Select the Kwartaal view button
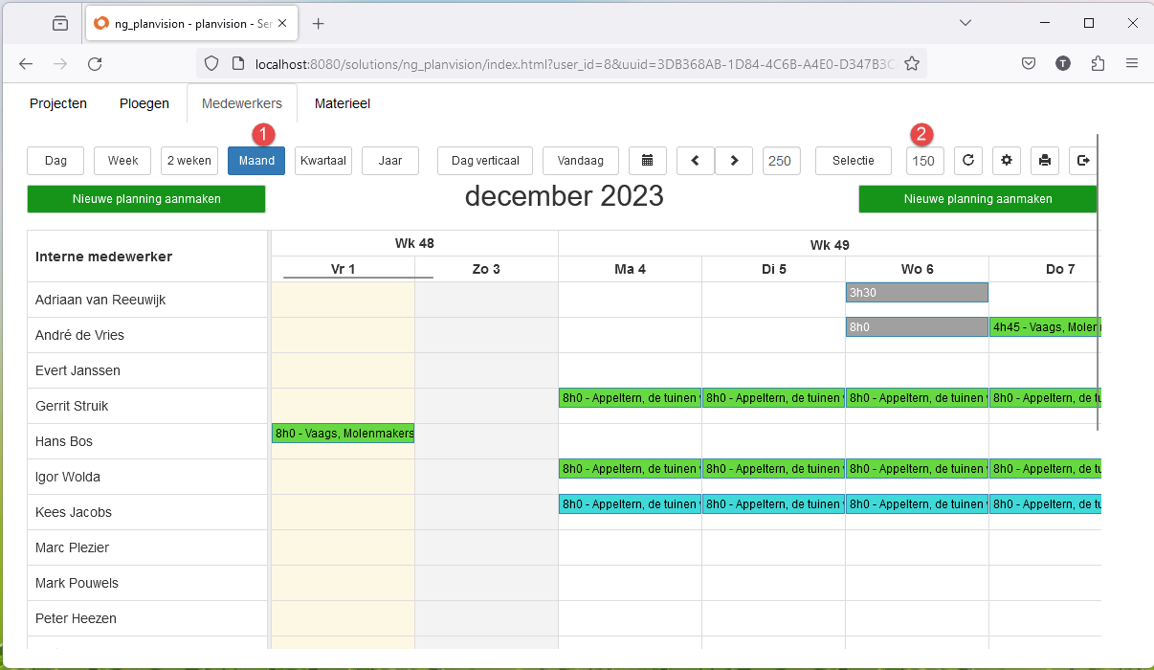 (x=323, y=161)
